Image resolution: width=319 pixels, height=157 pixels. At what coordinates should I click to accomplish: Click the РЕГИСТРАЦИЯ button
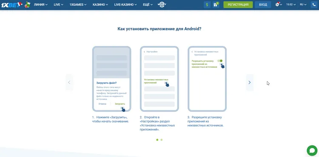click(238, 5)
